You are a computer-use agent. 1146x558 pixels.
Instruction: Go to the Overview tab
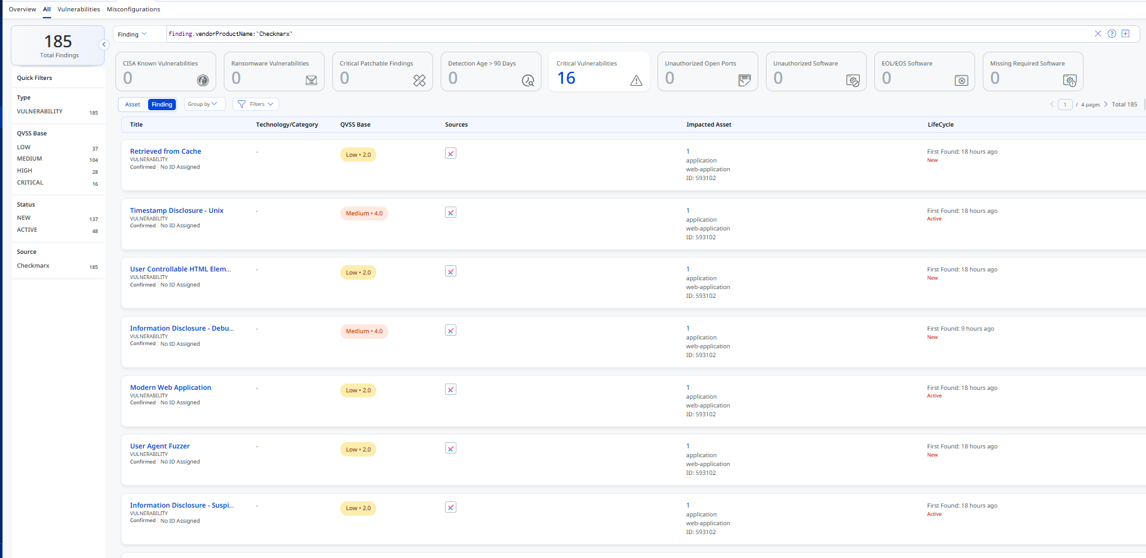(22, 9)
